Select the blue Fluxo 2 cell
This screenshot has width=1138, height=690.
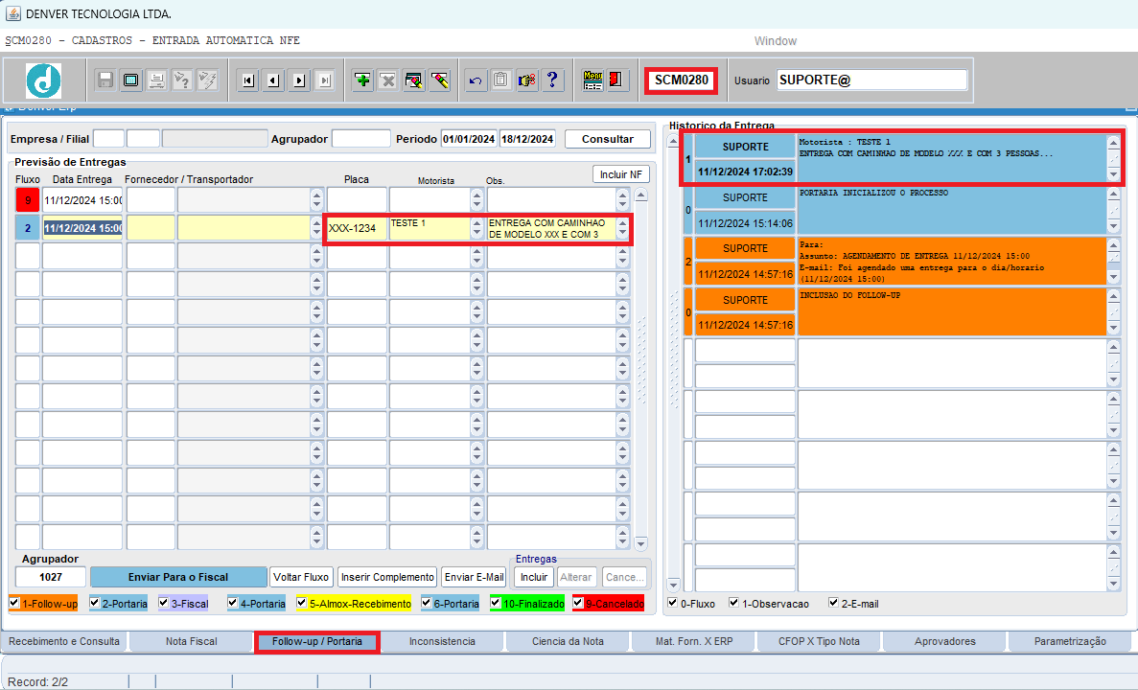coord(28,228)
